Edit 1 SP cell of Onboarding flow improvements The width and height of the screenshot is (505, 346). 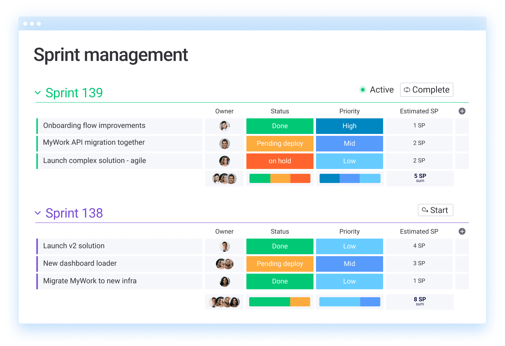(x=419, y=126)
